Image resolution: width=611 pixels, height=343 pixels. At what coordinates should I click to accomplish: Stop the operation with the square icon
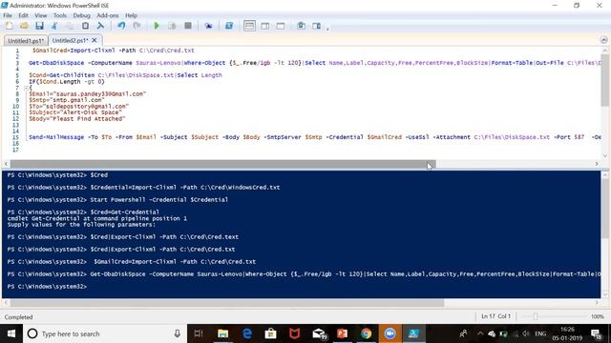click(188, 26)
